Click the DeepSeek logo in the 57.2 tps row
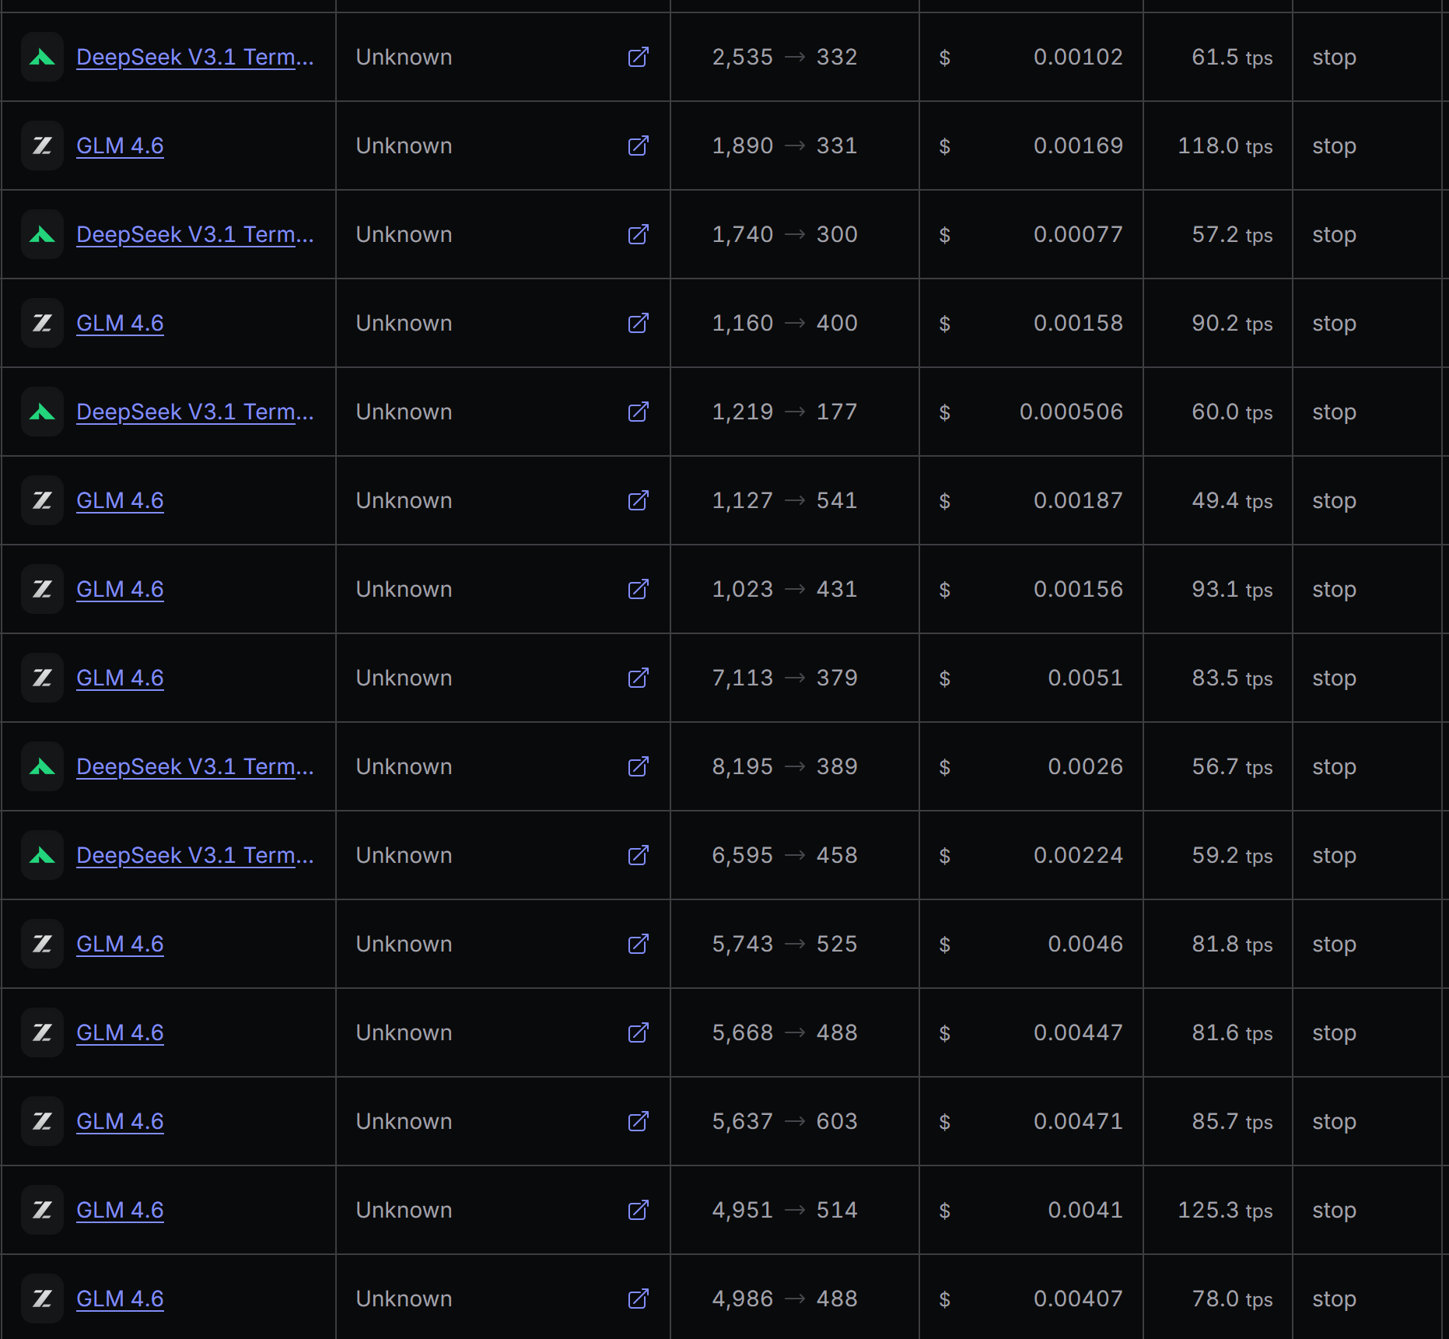The width and height of the screenshot is (1449, 1339). (42, 235)
